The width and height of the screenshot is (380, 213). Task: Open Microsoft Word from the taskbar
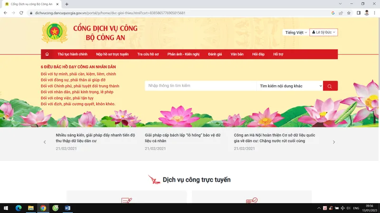(x=67, y=208)
